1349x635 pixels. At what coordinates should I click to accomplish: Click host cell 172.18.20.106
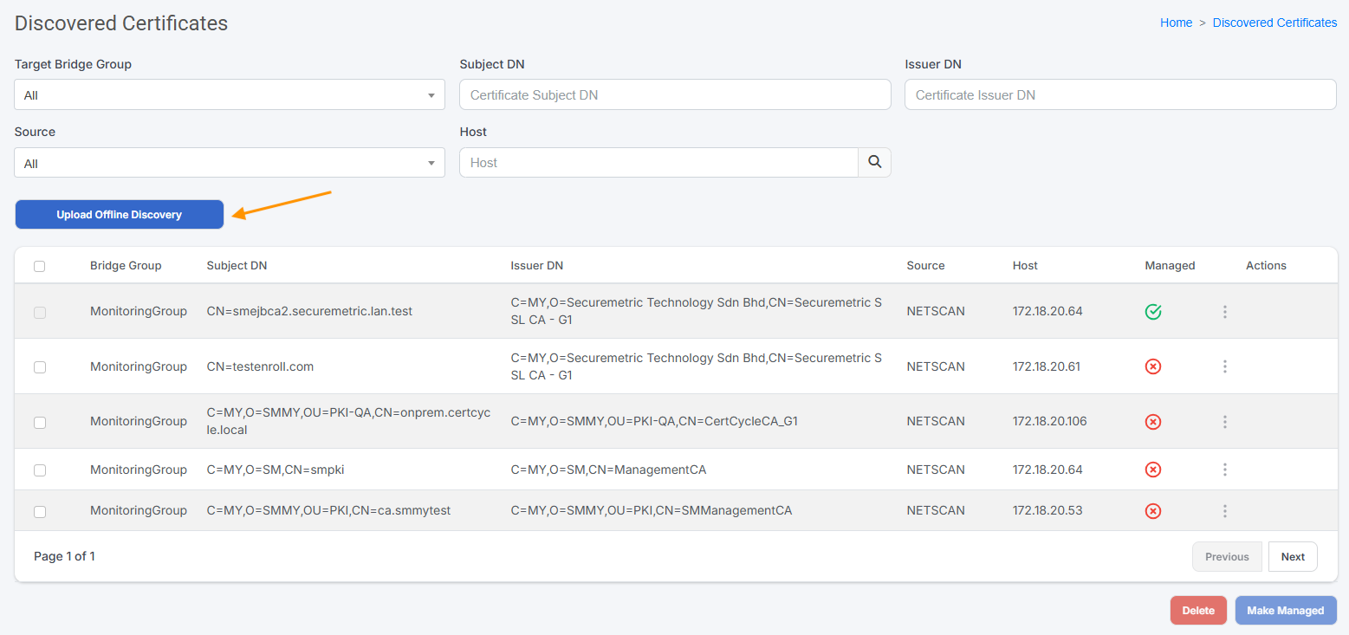click(x=1050, y=422)
